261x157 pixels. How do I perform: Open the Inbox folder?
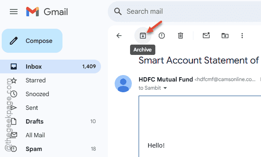tap(50, 66)
